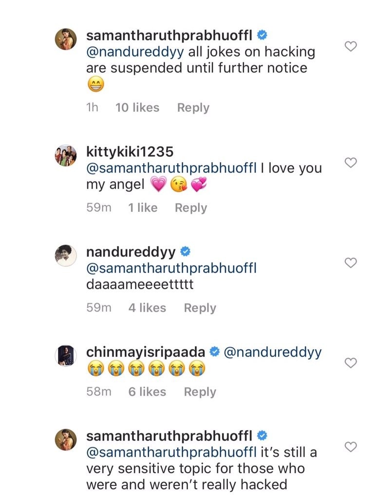Image resolution: width=378 pixels, height=499 pixels.
Task: Like chinmayisripaada's crying emoji comment
Action: (x=351, y=363)
